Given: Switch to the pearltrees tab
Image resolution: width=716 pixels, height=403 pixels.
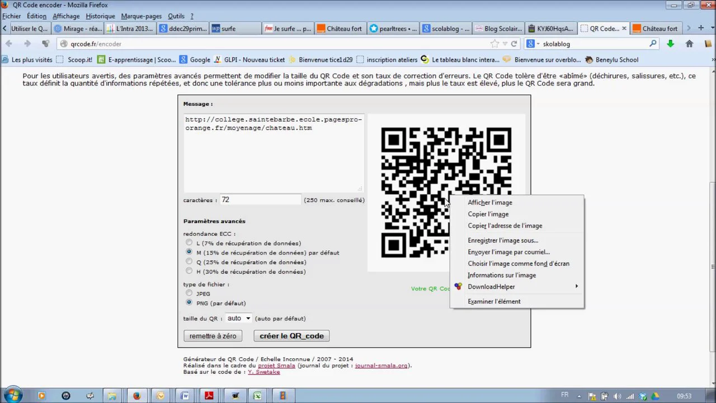Looking at the screenshot, I should click(x=392, y=29).
